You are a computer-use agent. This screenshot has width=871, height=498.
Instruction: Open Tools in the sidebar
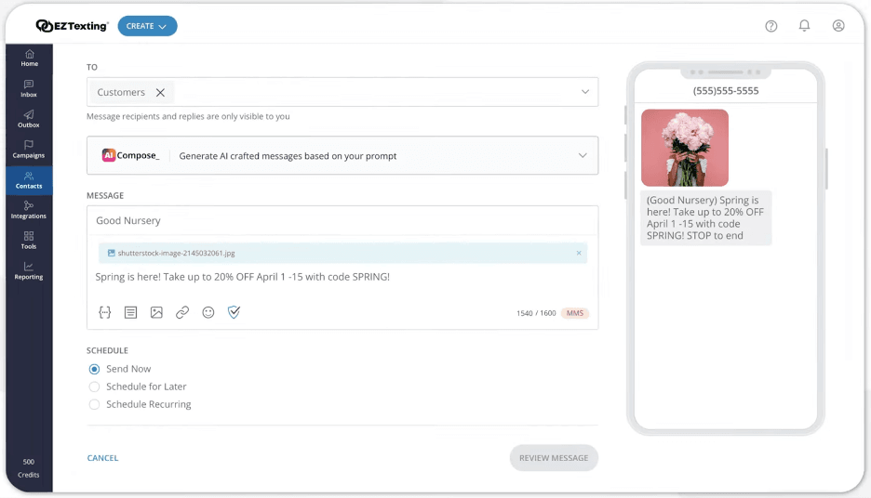(x=29, y=241)
